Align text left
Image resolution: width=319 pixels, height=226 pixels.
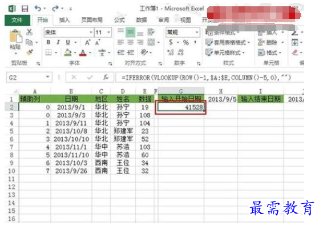click(x=120, y=42)
